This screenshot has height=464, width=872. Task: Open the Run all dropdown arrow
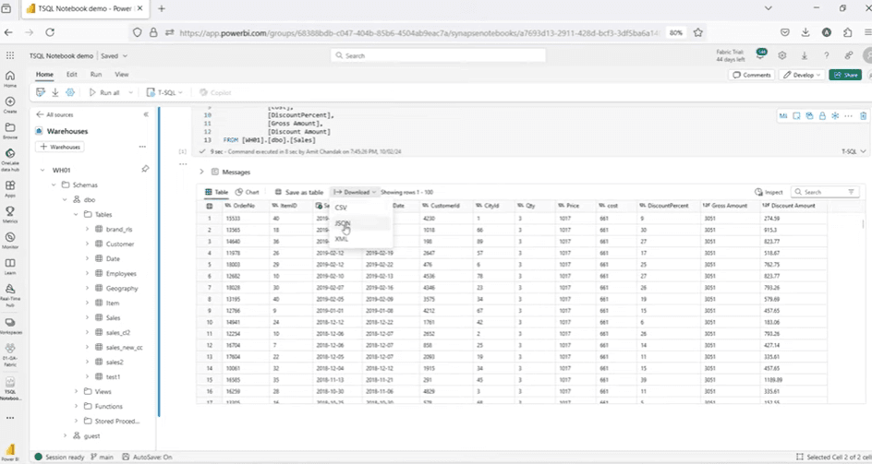[130, 92]
